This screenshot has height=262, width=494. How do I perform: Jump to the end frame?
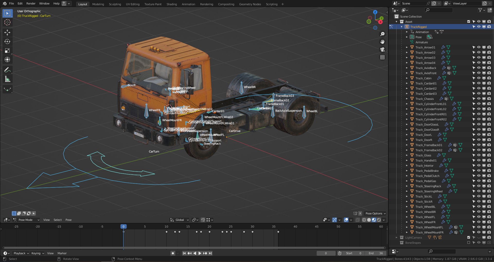[x=210, y=253]
